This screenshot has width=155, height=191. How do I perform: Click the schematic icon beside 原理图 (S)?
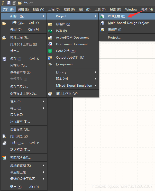[50, 24]
